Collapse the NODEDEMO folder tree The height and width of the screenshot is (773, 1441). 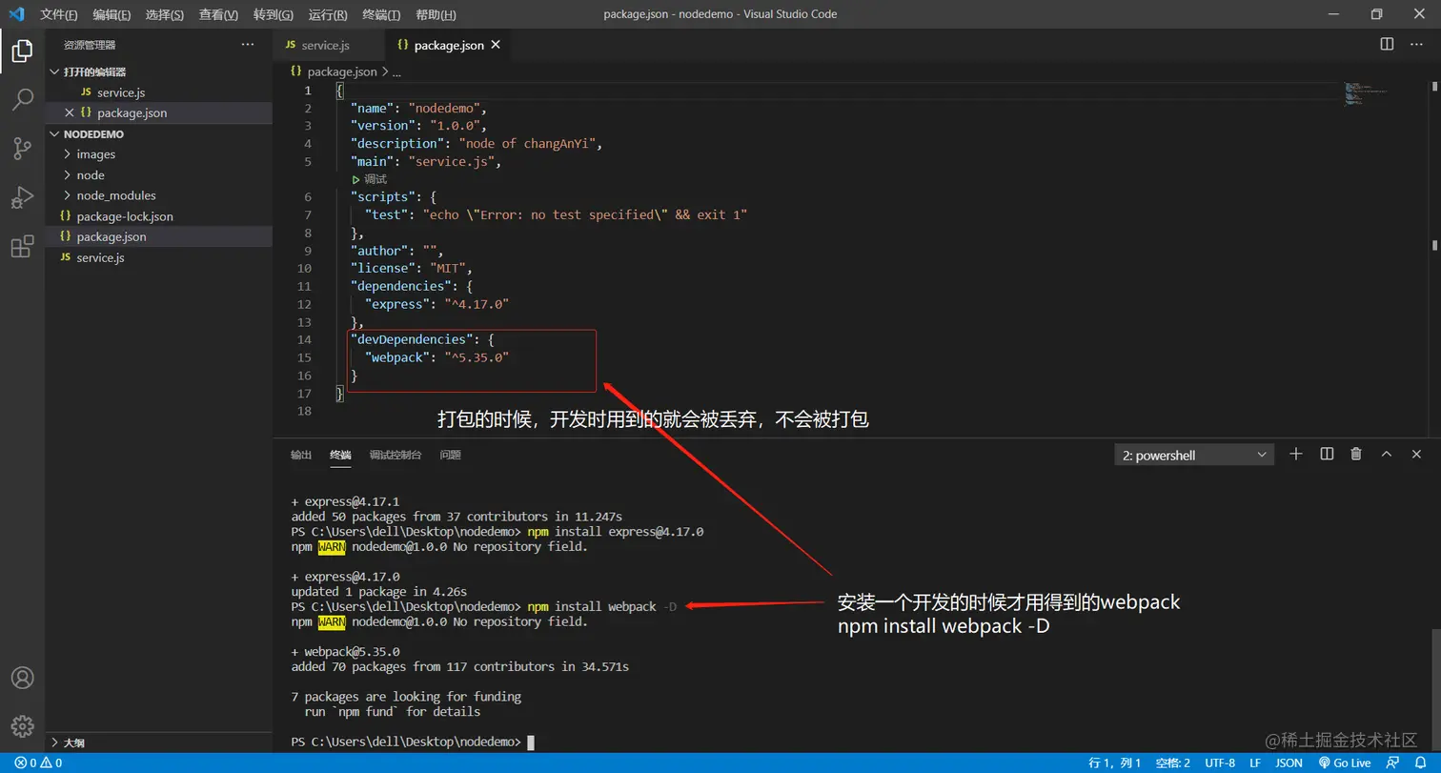pos(54,133)
